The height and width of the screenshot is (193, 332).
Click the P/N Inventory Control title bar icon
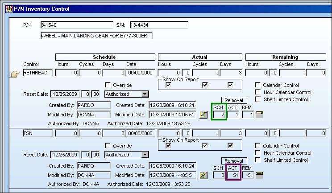9,8
